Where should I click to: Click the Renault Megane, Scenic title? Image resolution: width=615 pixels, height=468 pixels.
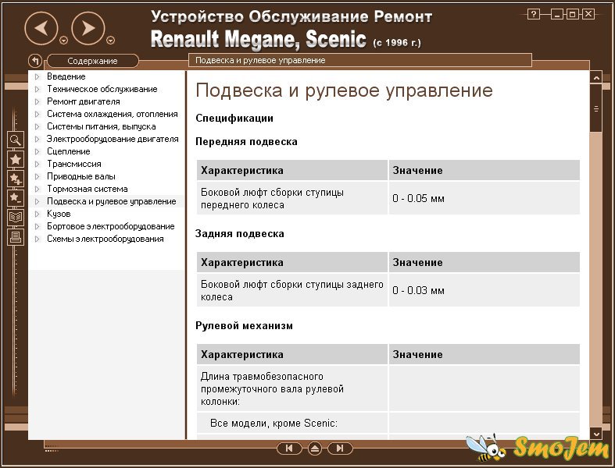point(258,40)
